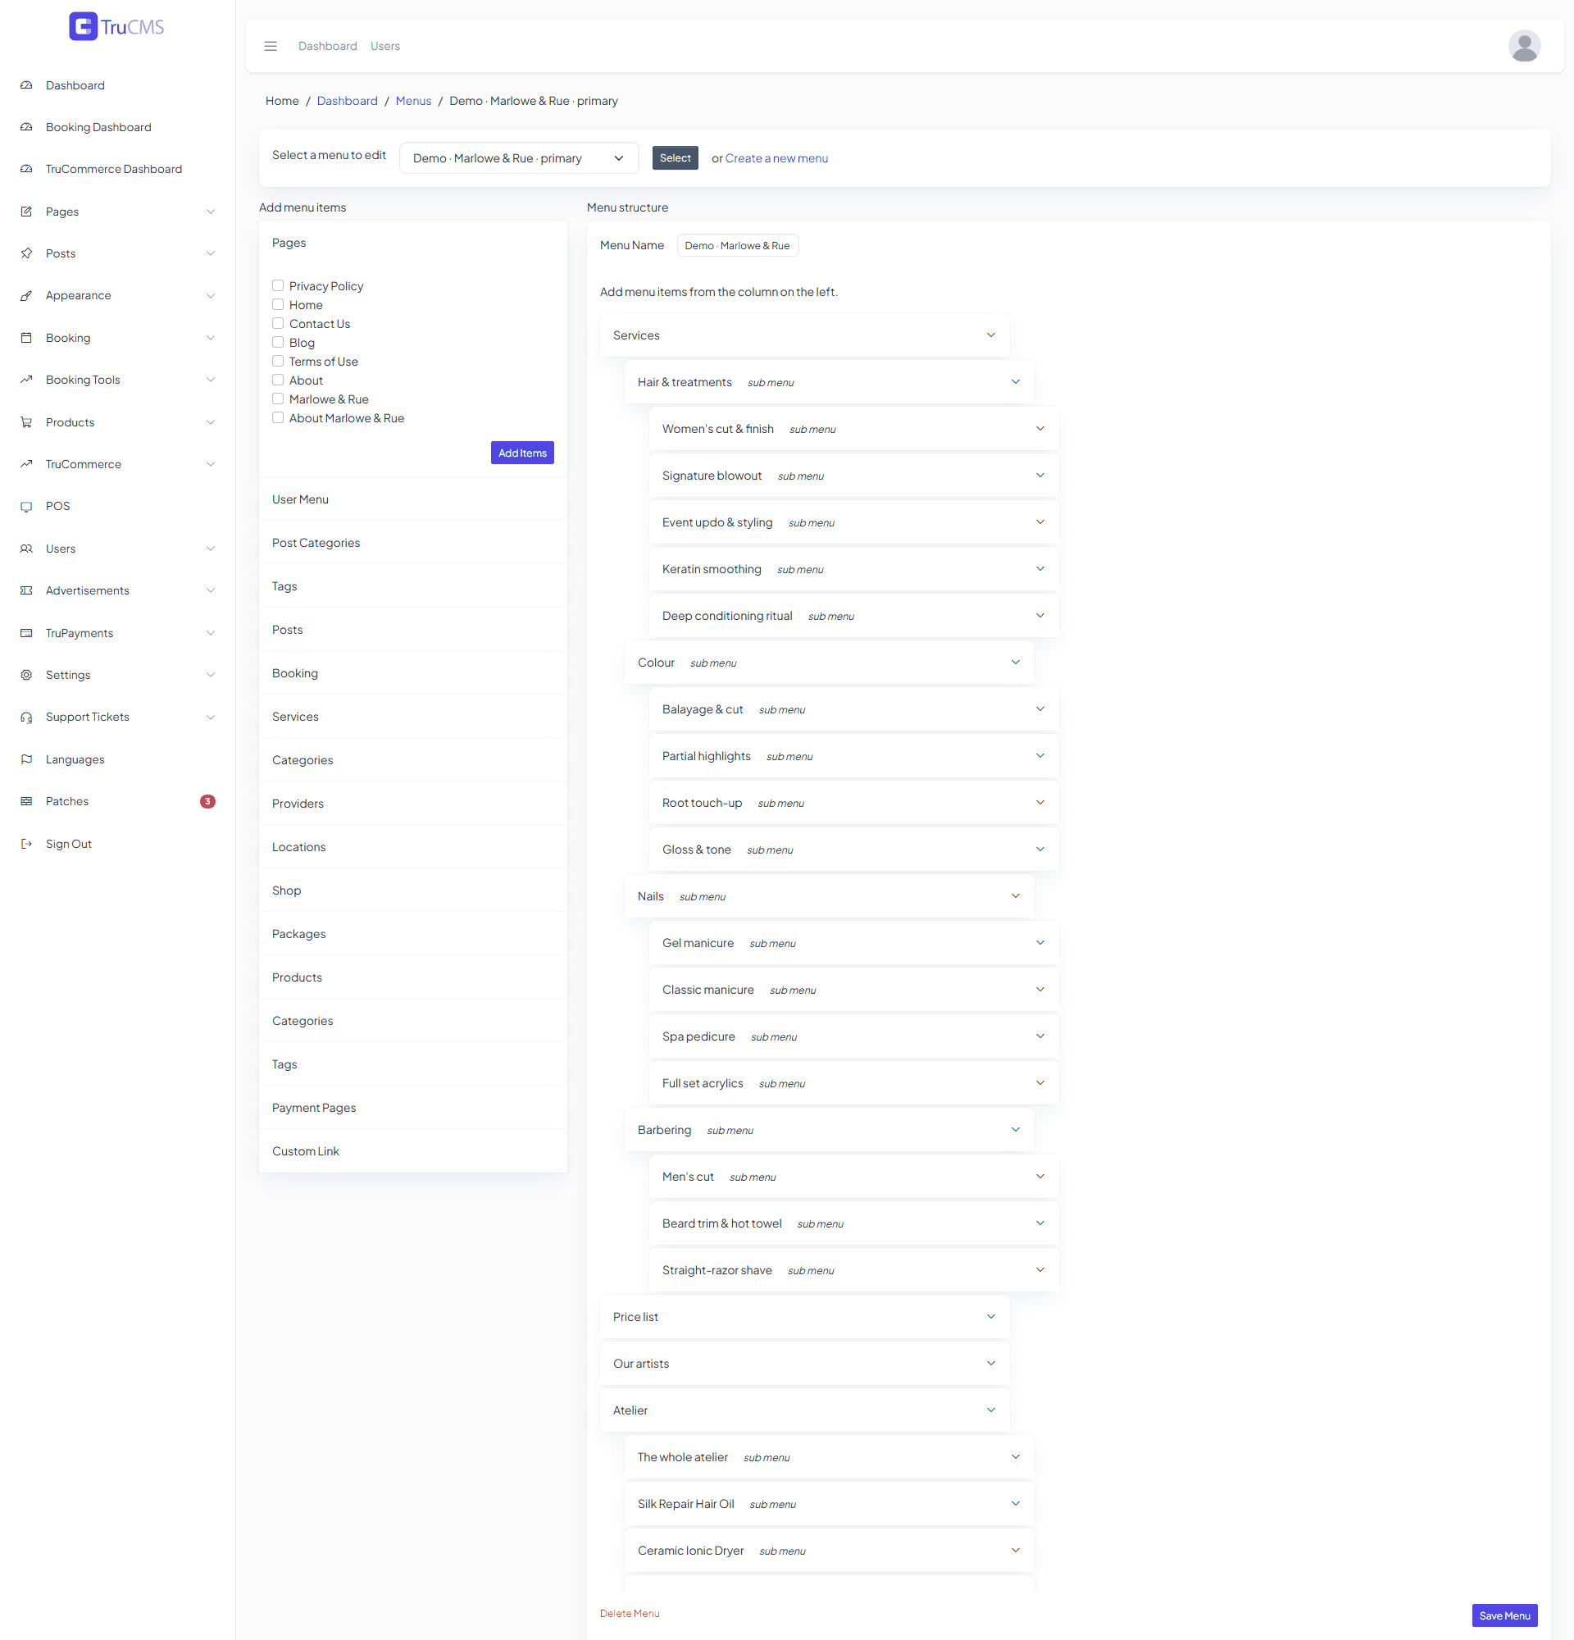
Task: Click the TruCommerce Dashboard sidebar icon
Action: 27,169
